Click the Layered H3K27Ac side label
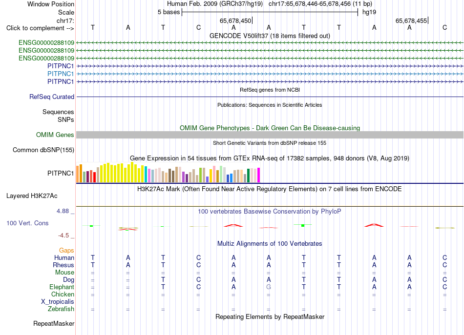 coord(32,196)
